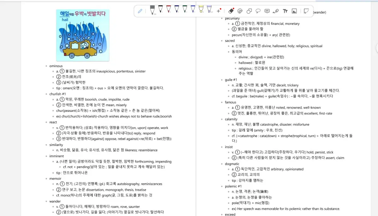378x216 pixels.
Task: Click line with 'excellent, first-rate'
Action: 282,113
